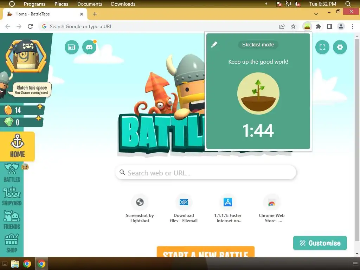This screenshot has height=270, width=360.
Task: Expand hidden tray icons arrow in top panel
Action: click(266, 4)
